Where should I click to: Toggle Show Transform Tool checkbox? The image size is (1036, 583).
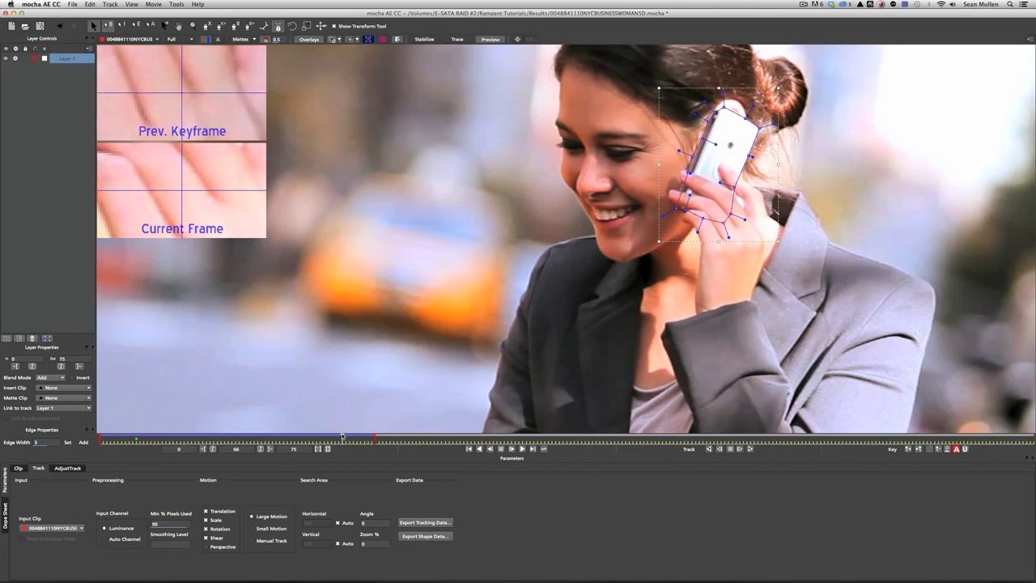334,26
